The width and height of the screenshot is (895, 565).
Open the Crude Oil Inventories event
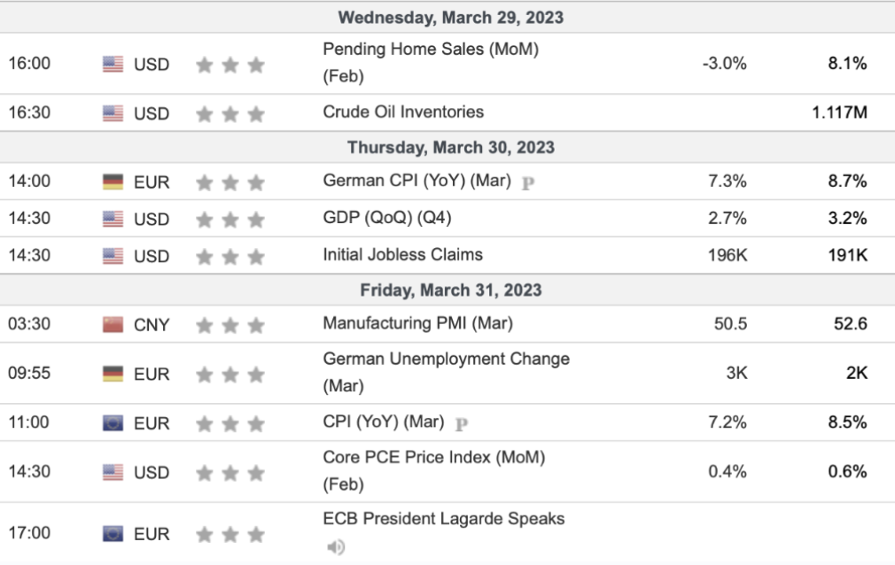coord(403,112)
